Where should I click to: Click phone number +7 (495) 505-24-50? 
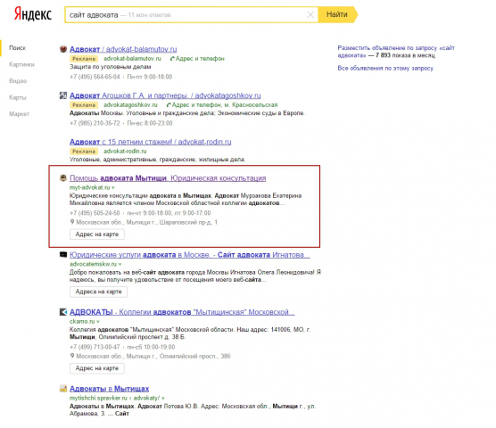pyautogui.click(x=95, y=213)
